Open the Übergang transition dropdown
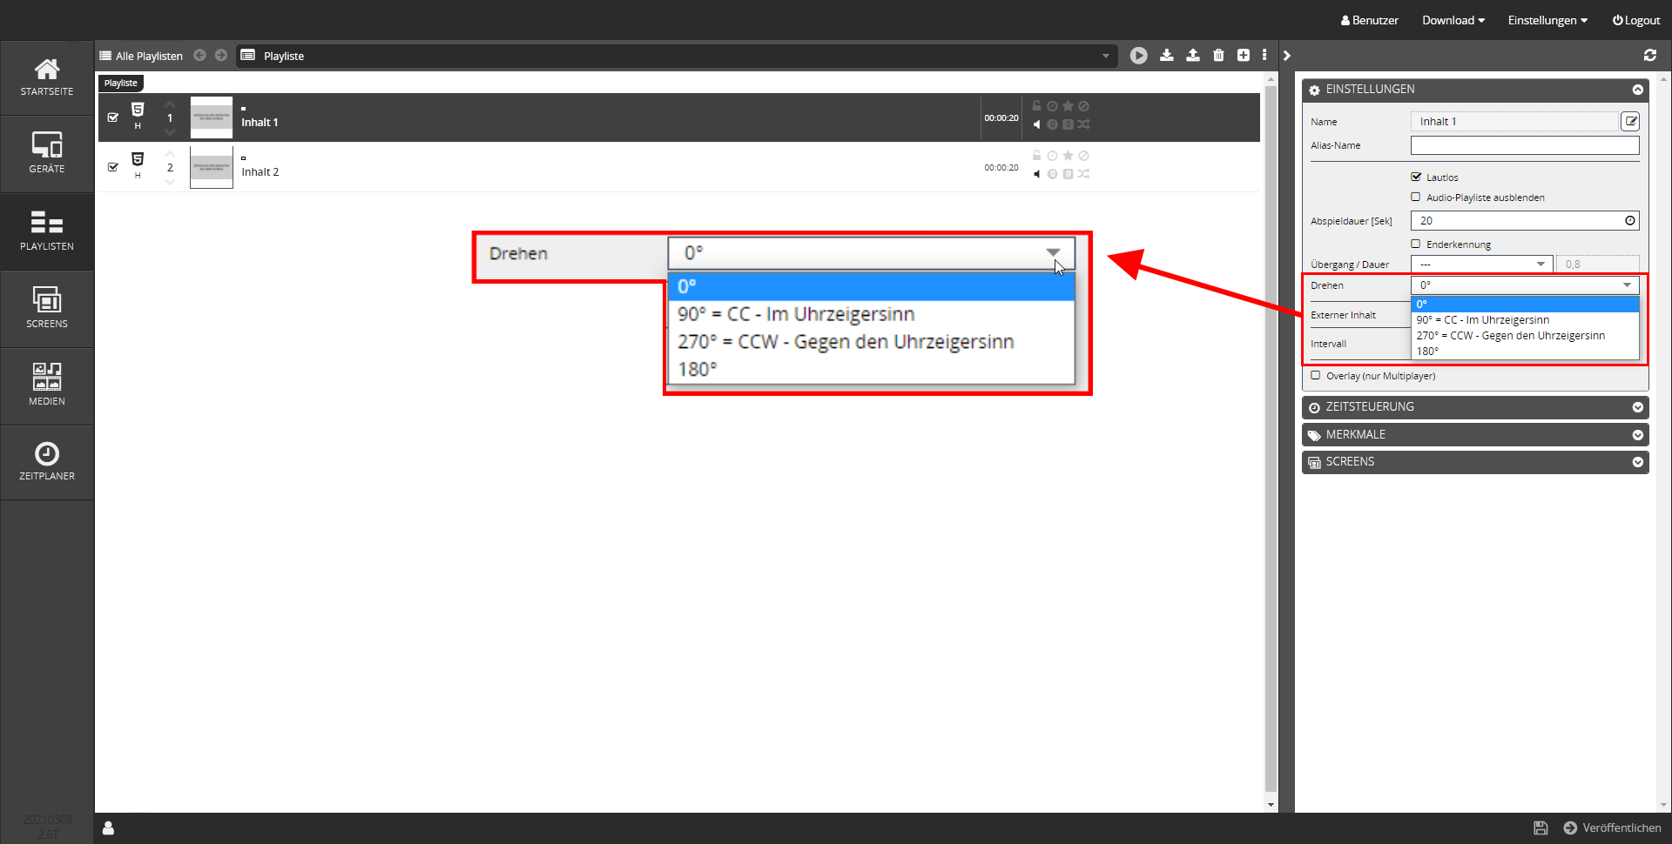This screenshot has height=844, width=1672. [x=1481, y=265]
